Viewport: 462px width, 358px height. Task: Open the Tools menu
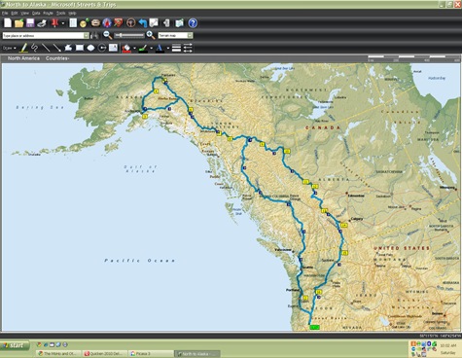click(x=61, y=14)
